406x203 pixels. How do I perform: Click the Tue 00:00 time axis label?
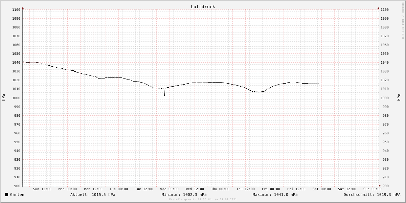tap(119, 189)
